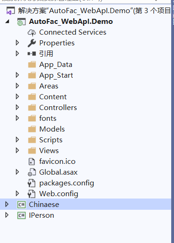174x243 pixels.
Task: Click the 引用 references icon
Action: (x=32, y=54)
